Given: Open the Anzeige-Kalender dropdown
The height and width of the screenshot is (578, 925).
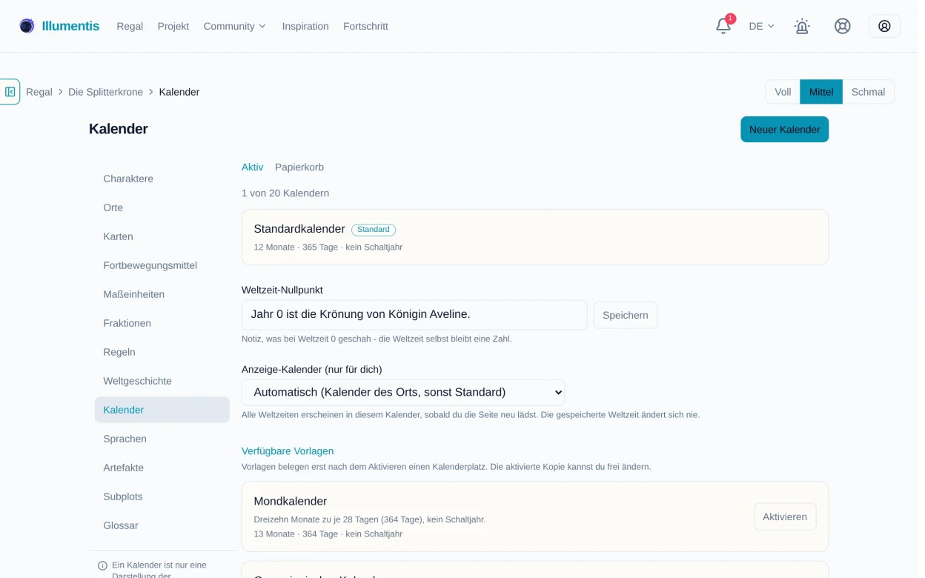Looking at the screenshot, I should [403, 392].
